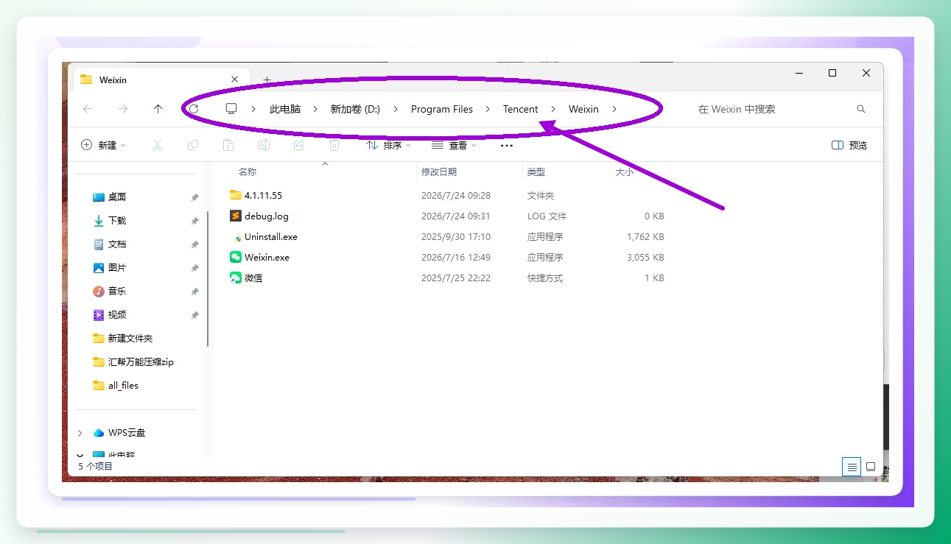
Task: Select the debug.log file icon
Action: (x=236, y=216)
